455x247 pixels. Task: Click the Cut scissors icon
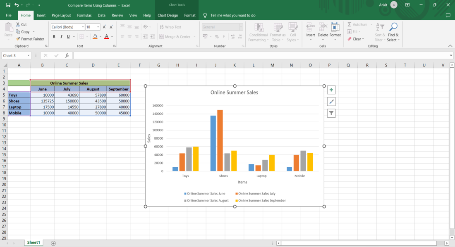(x=18, y=25)
